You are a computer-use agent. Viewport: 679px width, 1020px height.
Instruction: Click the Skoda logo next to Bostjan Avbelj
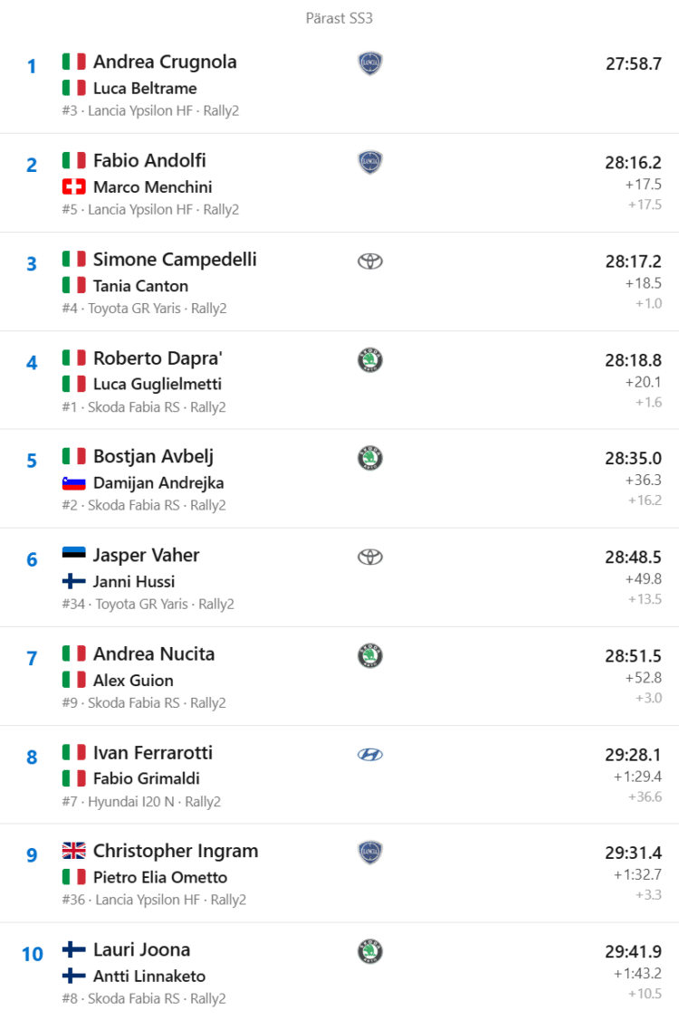369,458
